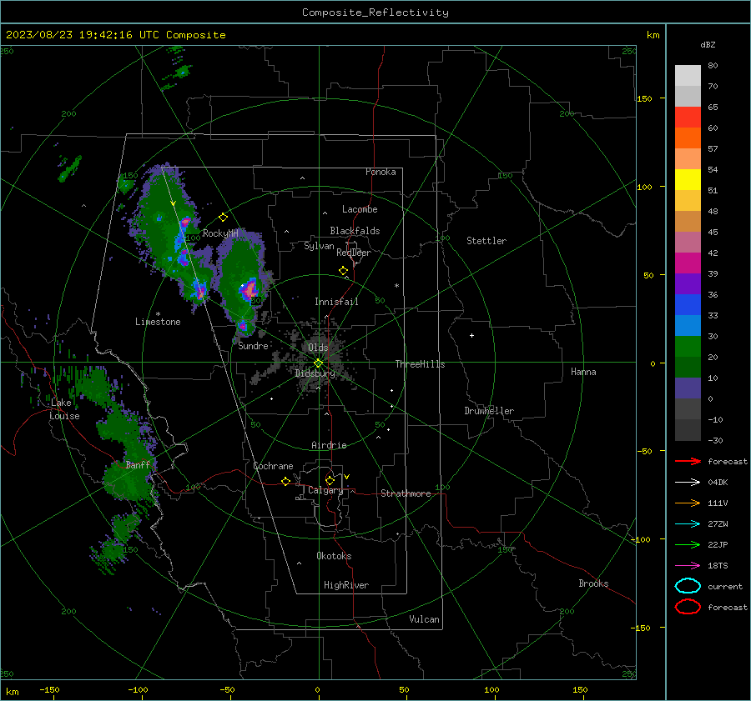751x701 pixels.
Task: Click the Airdrie label
Action: pos(329,445)
